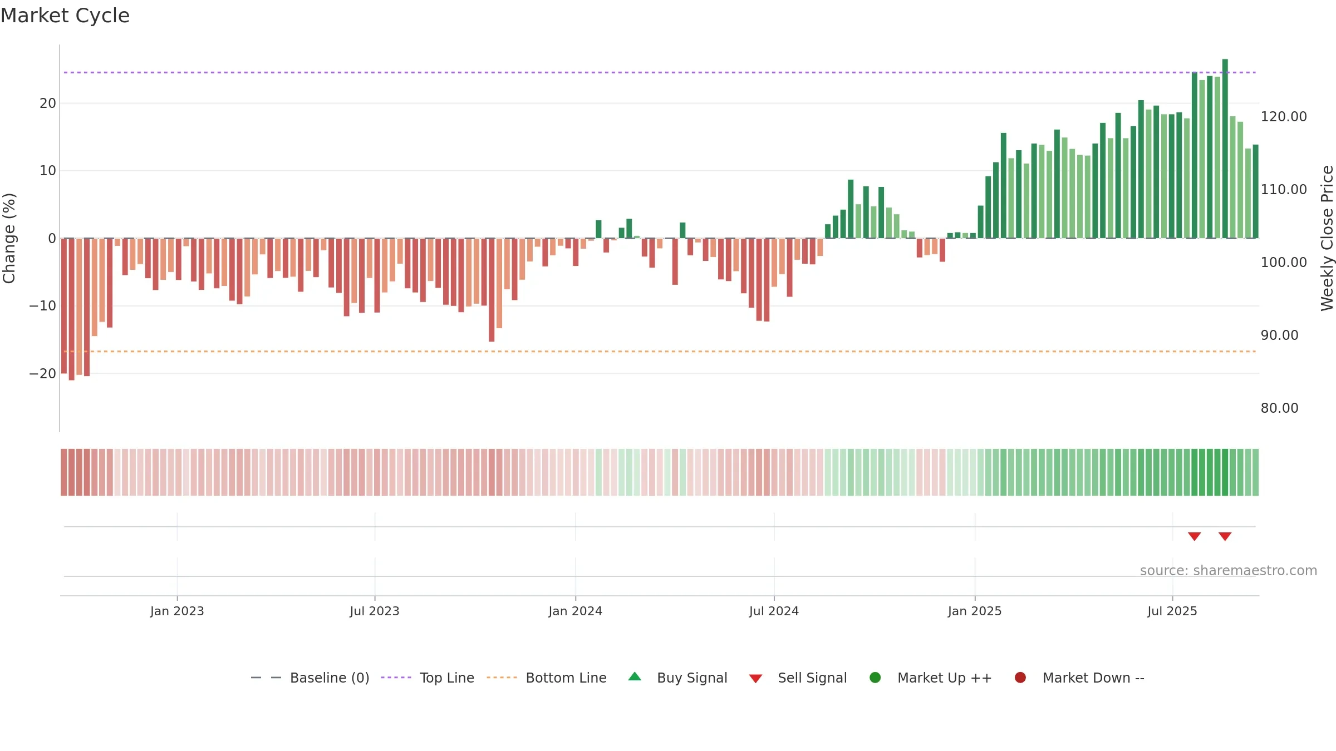
Task: Click the Market Cycle chart title
Action: click(65, 16)
